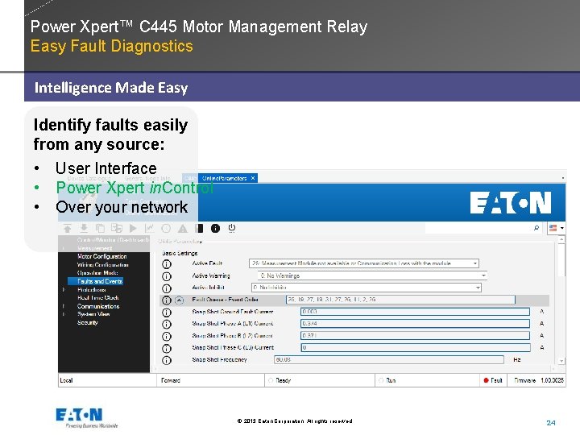Viewport: 580px width, 435px height.
Task: Click info icon for Snap Shot Phase C Current
Action: pos(167,348)
